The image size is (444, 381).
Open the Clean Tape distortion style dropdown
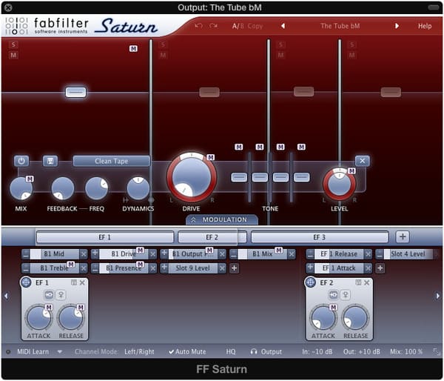coord(111,161)
